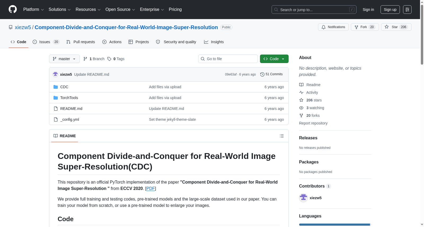
Task: Expand the Solutions menu
Action: click(60, 10)
